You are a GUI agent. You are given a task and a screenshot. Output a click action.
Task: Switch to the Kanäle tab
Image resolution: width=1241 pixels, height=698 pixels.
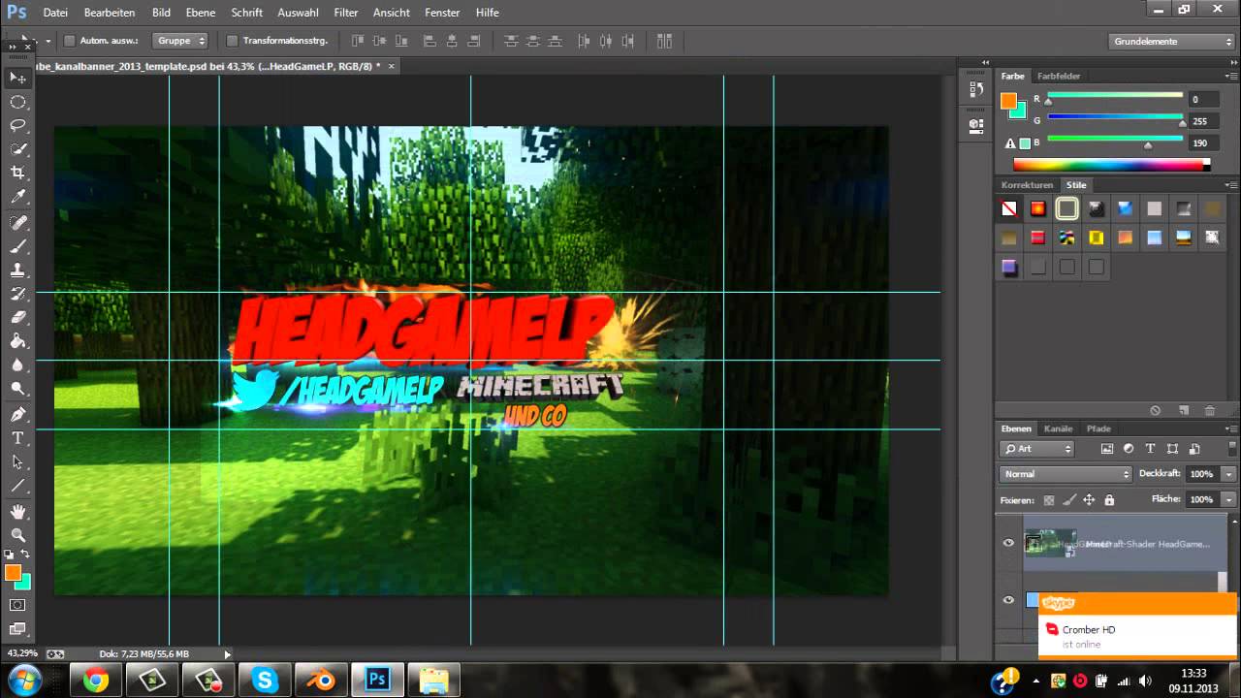1058,428
